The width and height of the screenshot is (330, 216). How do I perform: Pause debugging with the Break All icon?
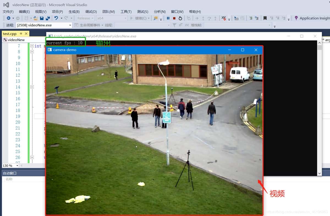click(x=168, y=18)
